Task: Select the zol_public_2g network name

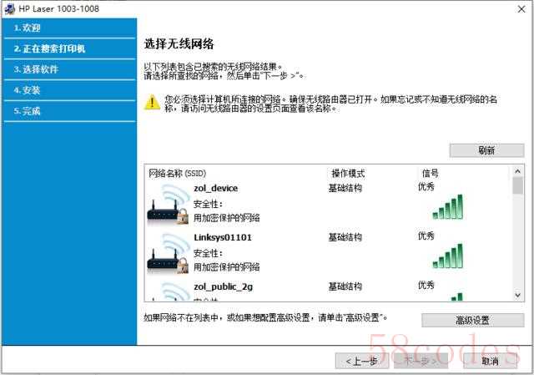Action: coord(224,287)
